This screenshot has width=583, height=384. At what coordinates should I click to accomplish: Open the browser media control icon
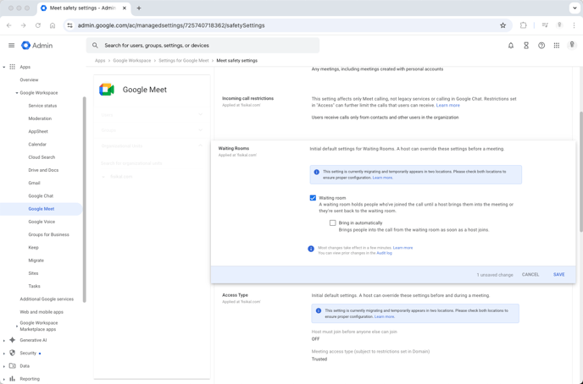(545, 25)
